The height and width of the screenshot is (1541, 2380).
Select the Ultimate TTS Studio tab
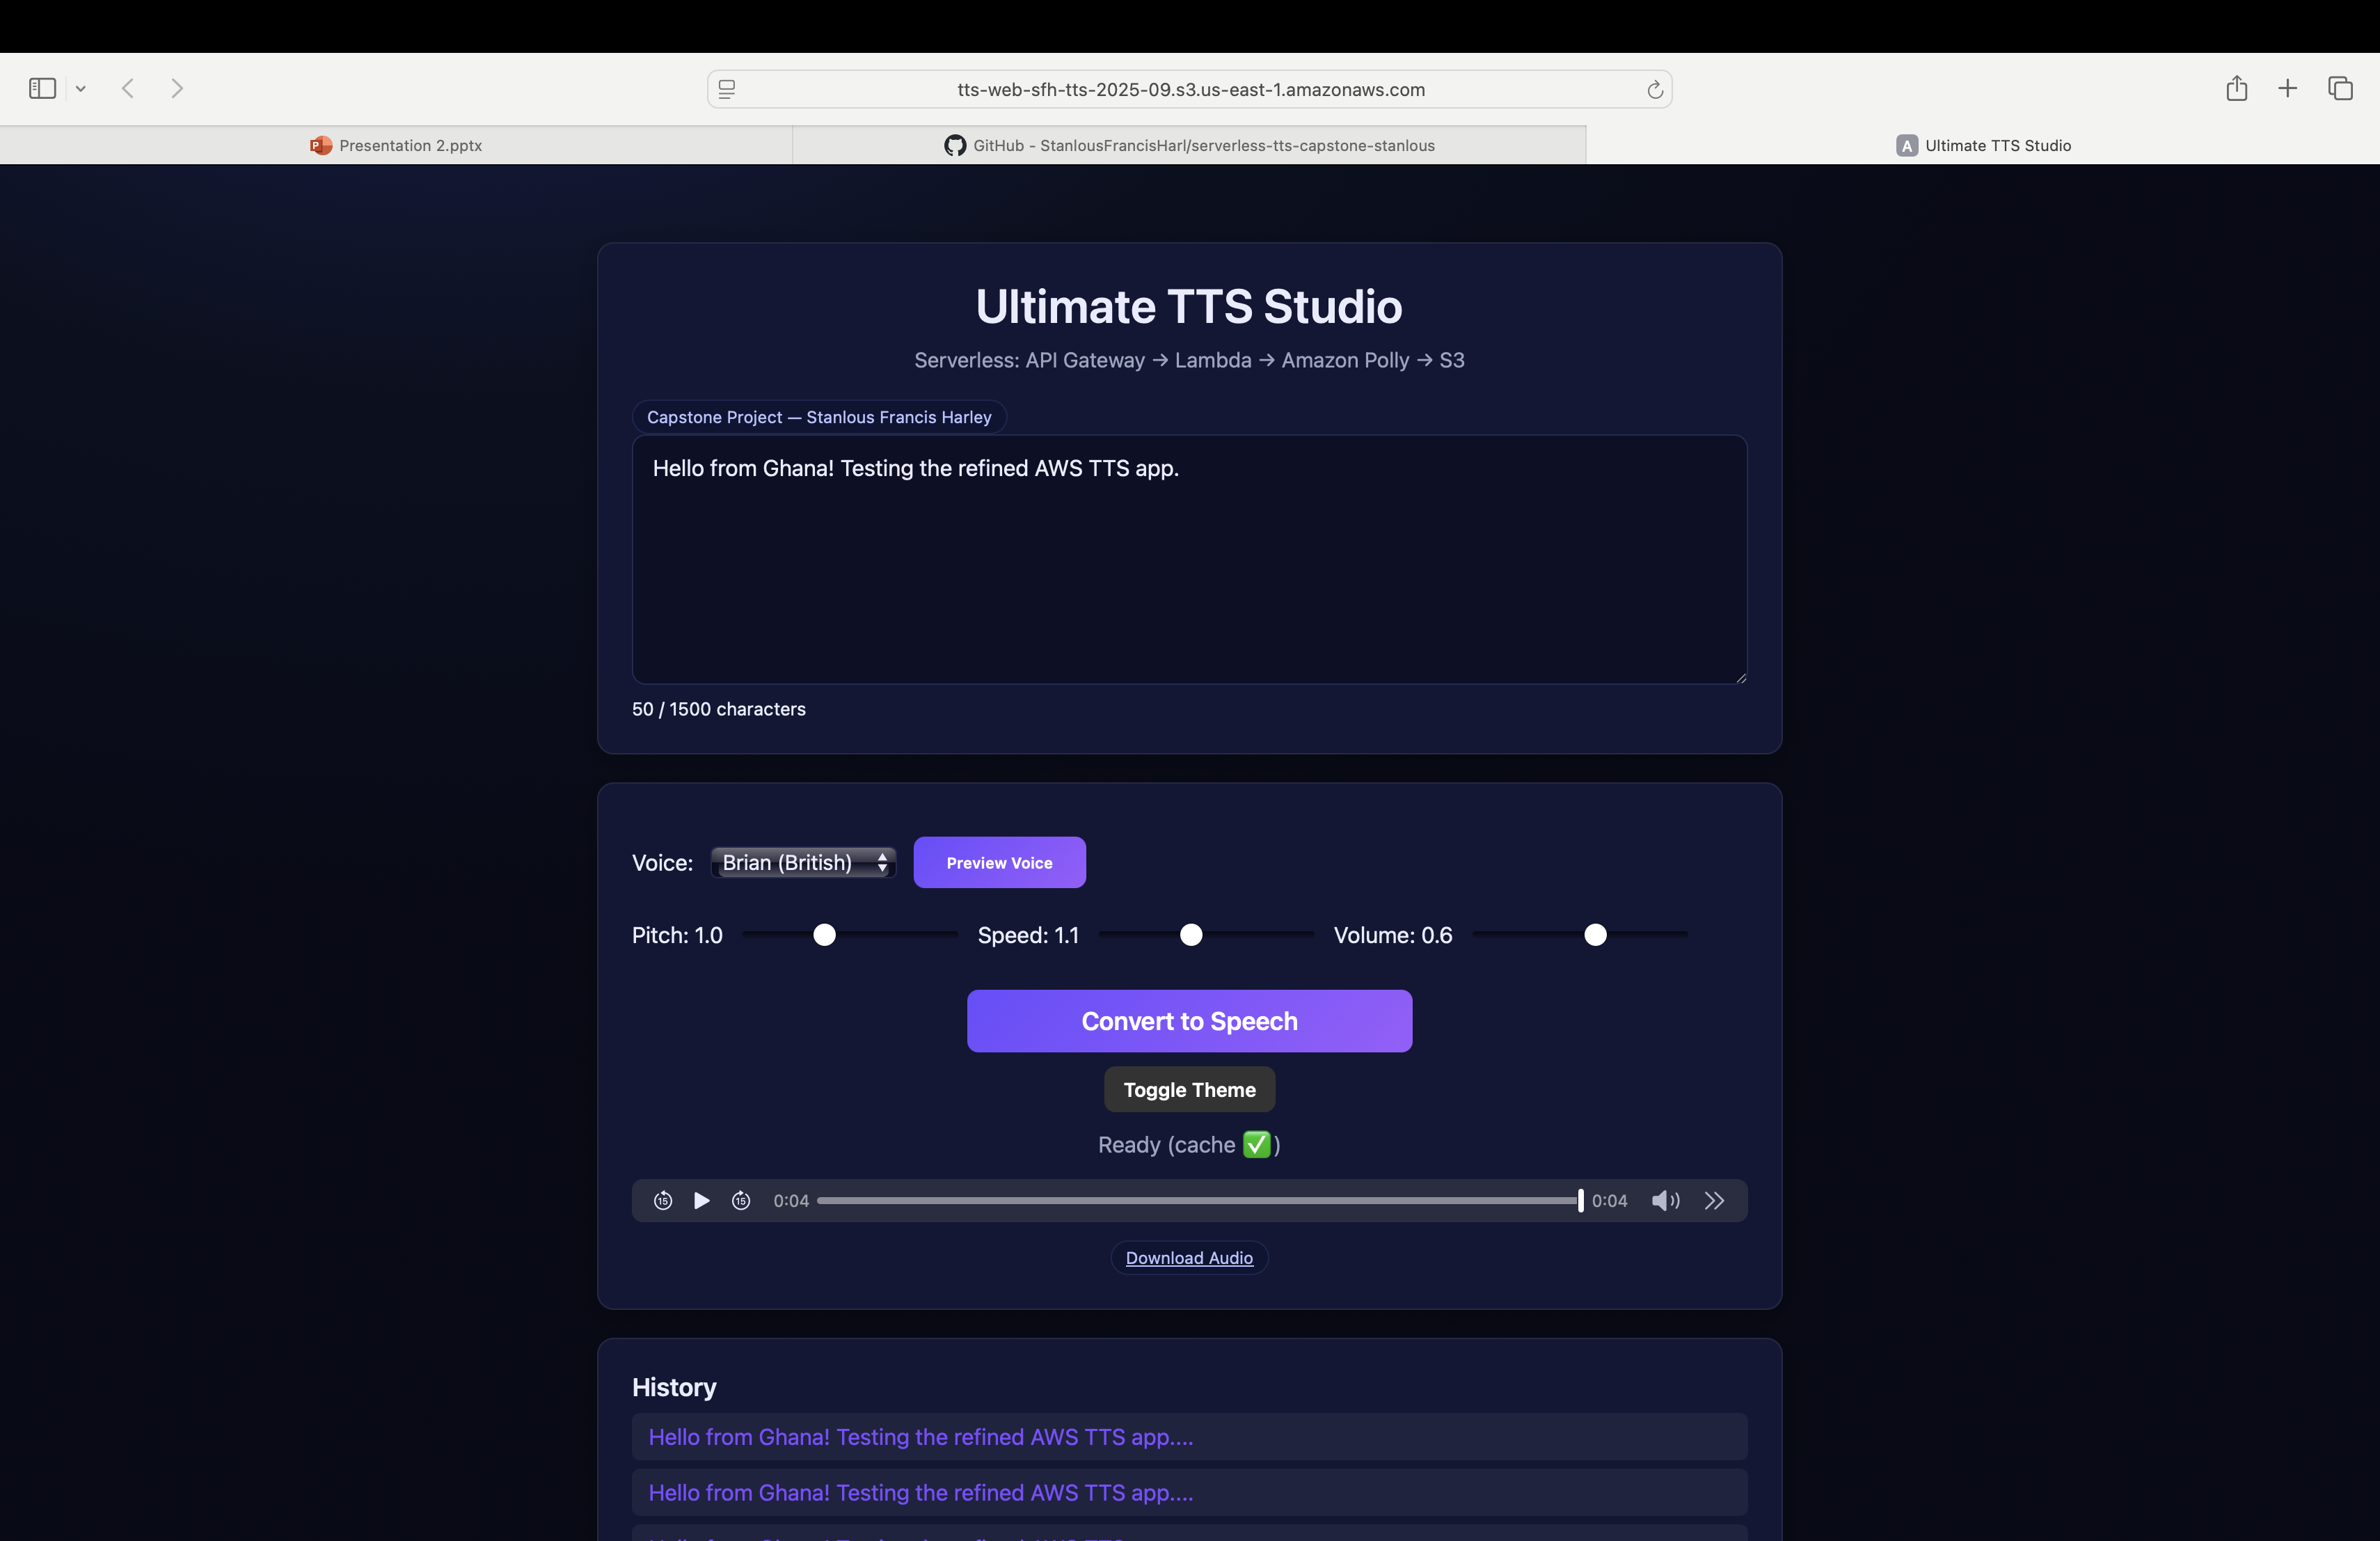coord(1983,145)
